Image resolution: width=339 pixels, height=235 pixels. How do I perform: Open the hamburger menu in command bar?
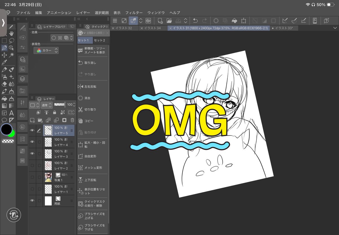[115, 21]
